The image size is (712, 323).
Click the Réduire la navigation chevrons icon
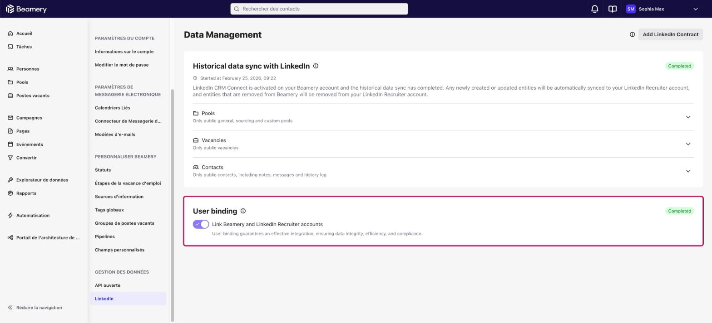[x=10, y=308]
